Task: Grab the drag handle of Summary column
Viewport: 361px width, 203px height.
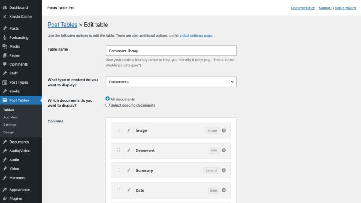Action: (x=118, y=170)
